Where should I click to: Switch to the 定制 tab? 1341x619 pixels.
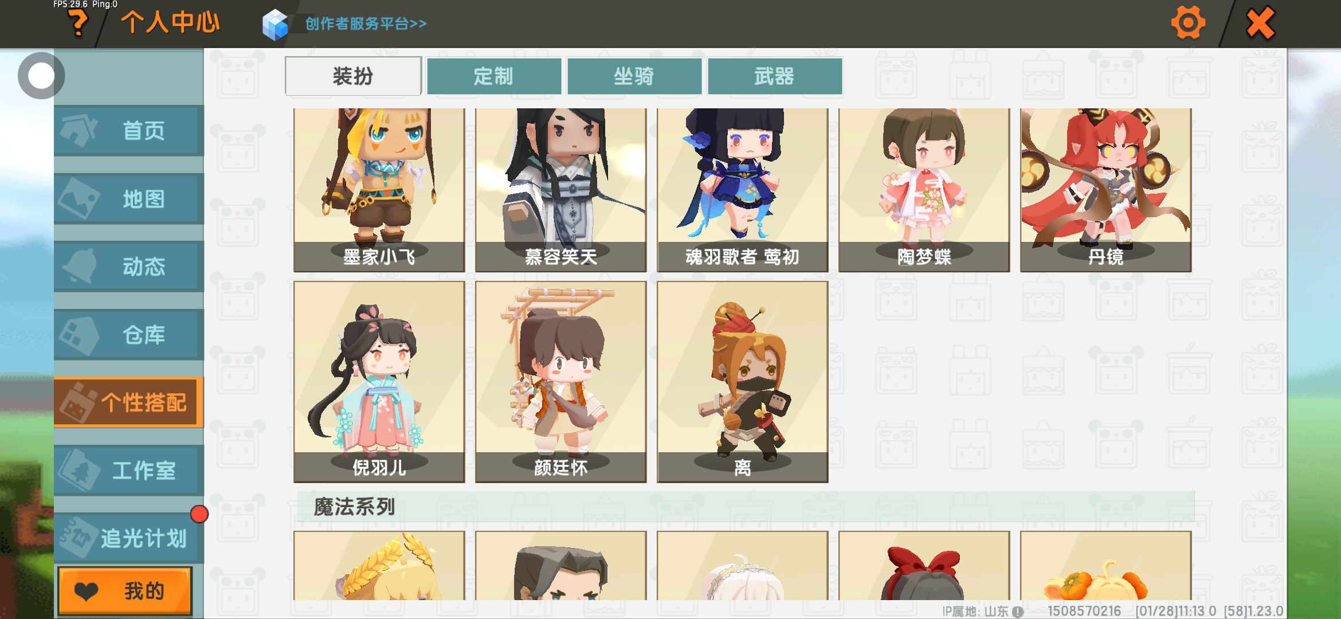click(494, 76)
